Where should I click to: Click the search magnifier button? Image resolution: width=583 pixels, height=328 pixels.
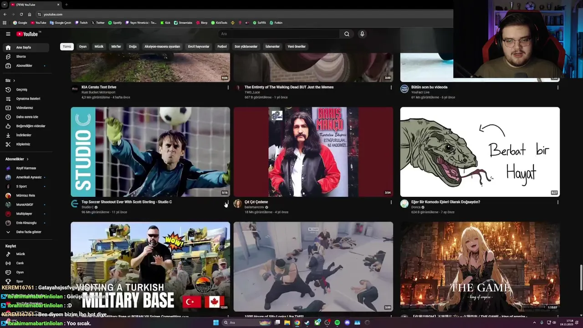coord(347,34)
